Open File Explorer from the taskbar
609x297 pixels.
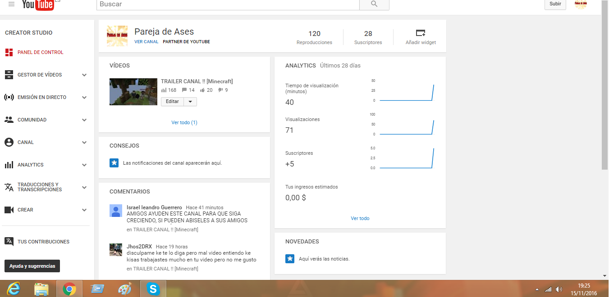(41, 289)
